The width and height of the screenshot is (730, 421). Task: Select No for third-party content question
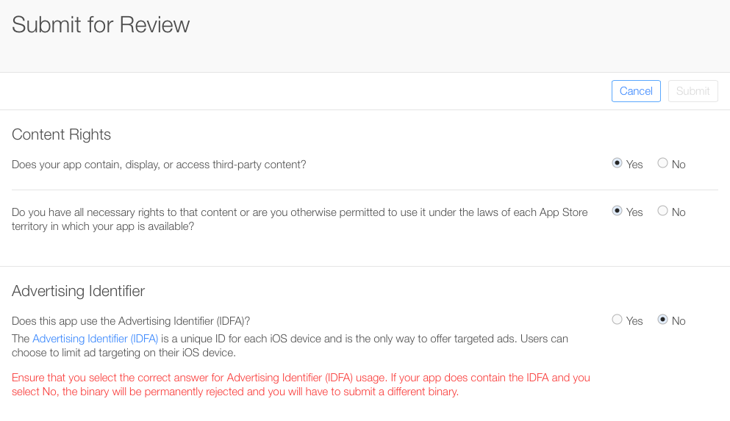[x=663, y=163]
